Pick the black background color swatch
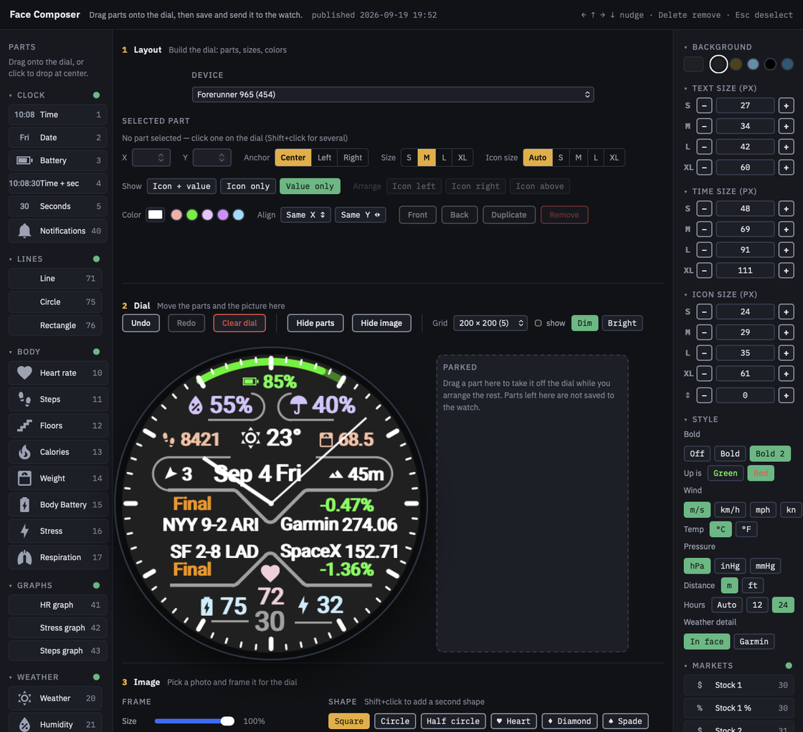The width and height of the screenshot is (803, 732). coord(770,64)
